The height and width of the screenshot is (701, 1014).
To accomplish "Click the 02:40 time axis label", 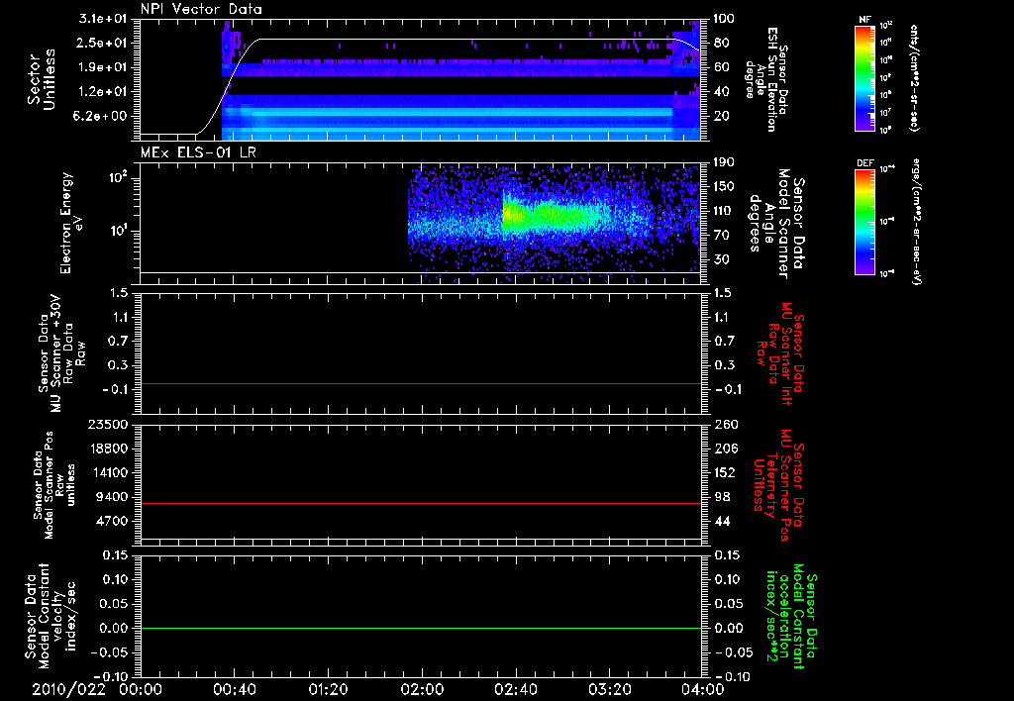I will pyautogui.click(x=515, y=689).
